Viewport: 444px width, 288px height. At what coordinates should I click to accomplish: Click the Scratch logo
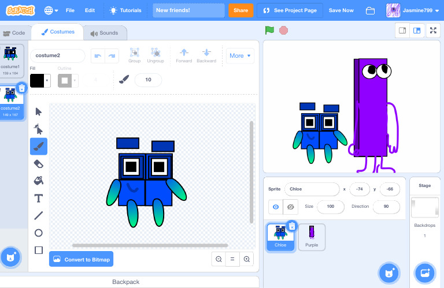(x=20, y=10)
